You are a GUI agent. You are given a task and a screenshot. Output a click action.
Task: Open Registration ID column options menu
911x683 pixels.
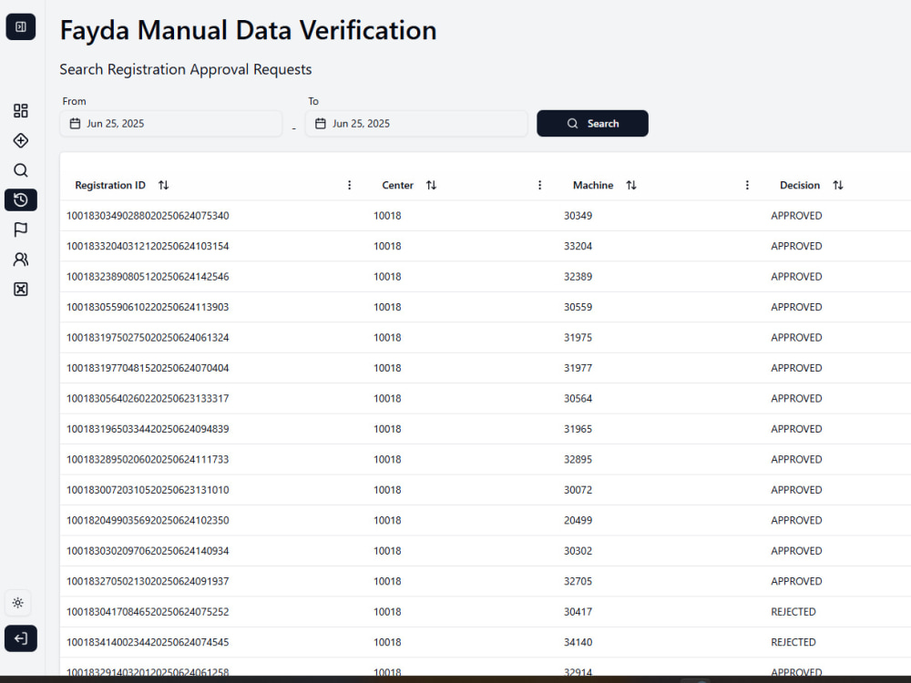pos(349,185)
